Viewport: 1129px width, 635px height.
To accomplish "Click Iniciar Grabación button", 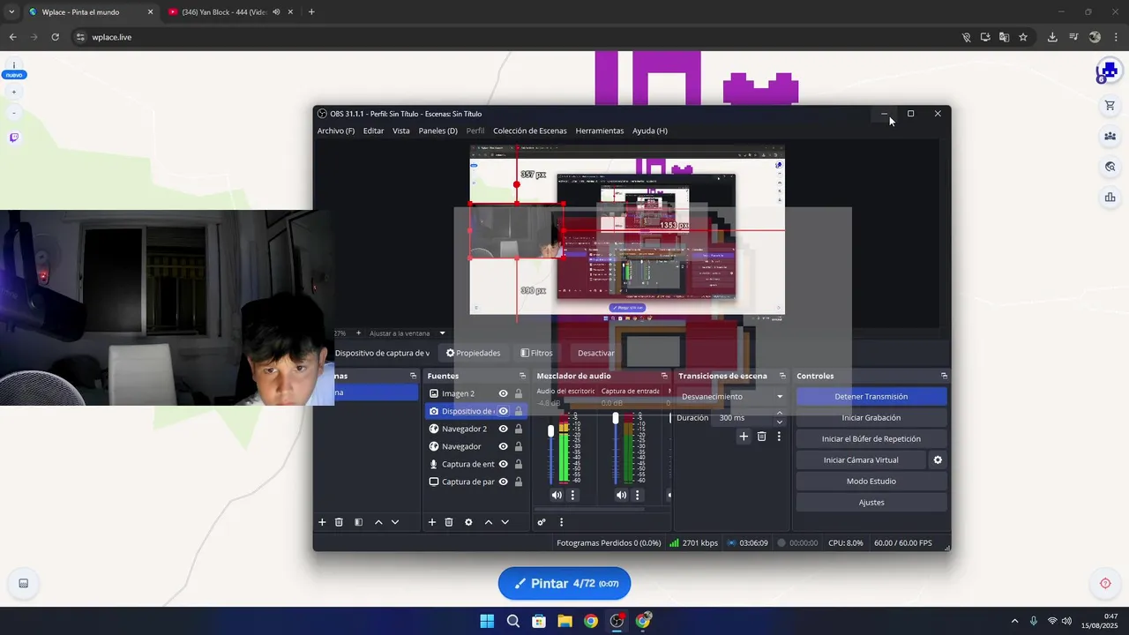I will (x=871, y=418).
